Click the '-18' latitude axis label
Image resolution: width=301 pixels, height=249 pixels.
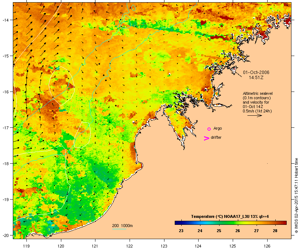(5, 164)
